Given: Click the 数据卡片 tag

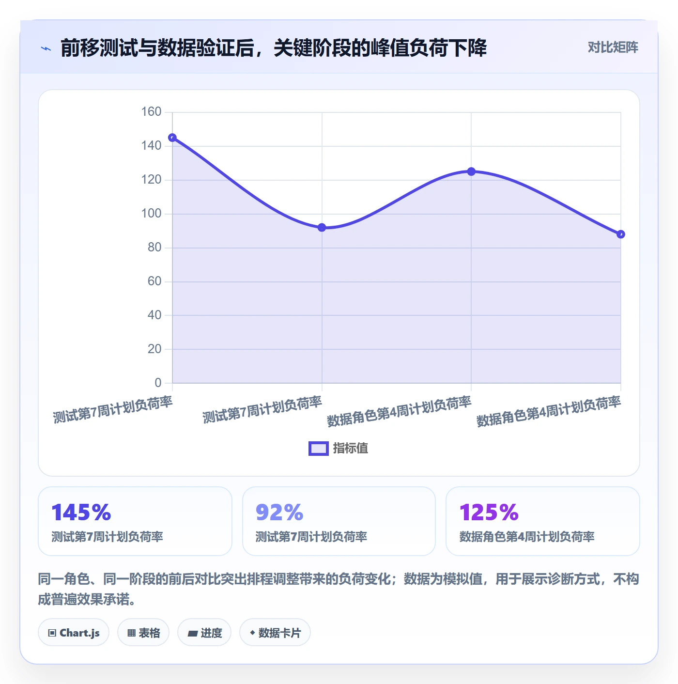Looking at the screenshot, I should click(x=275, y=633).
